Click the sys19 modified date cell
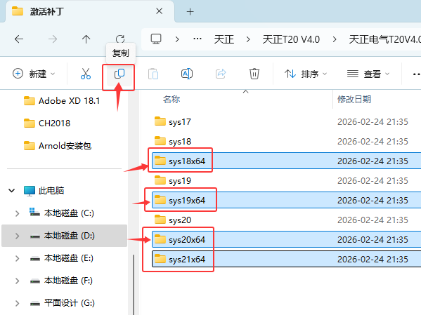Image resolution: width=421 pixels, height=315 pixels. tap(373, 181)
